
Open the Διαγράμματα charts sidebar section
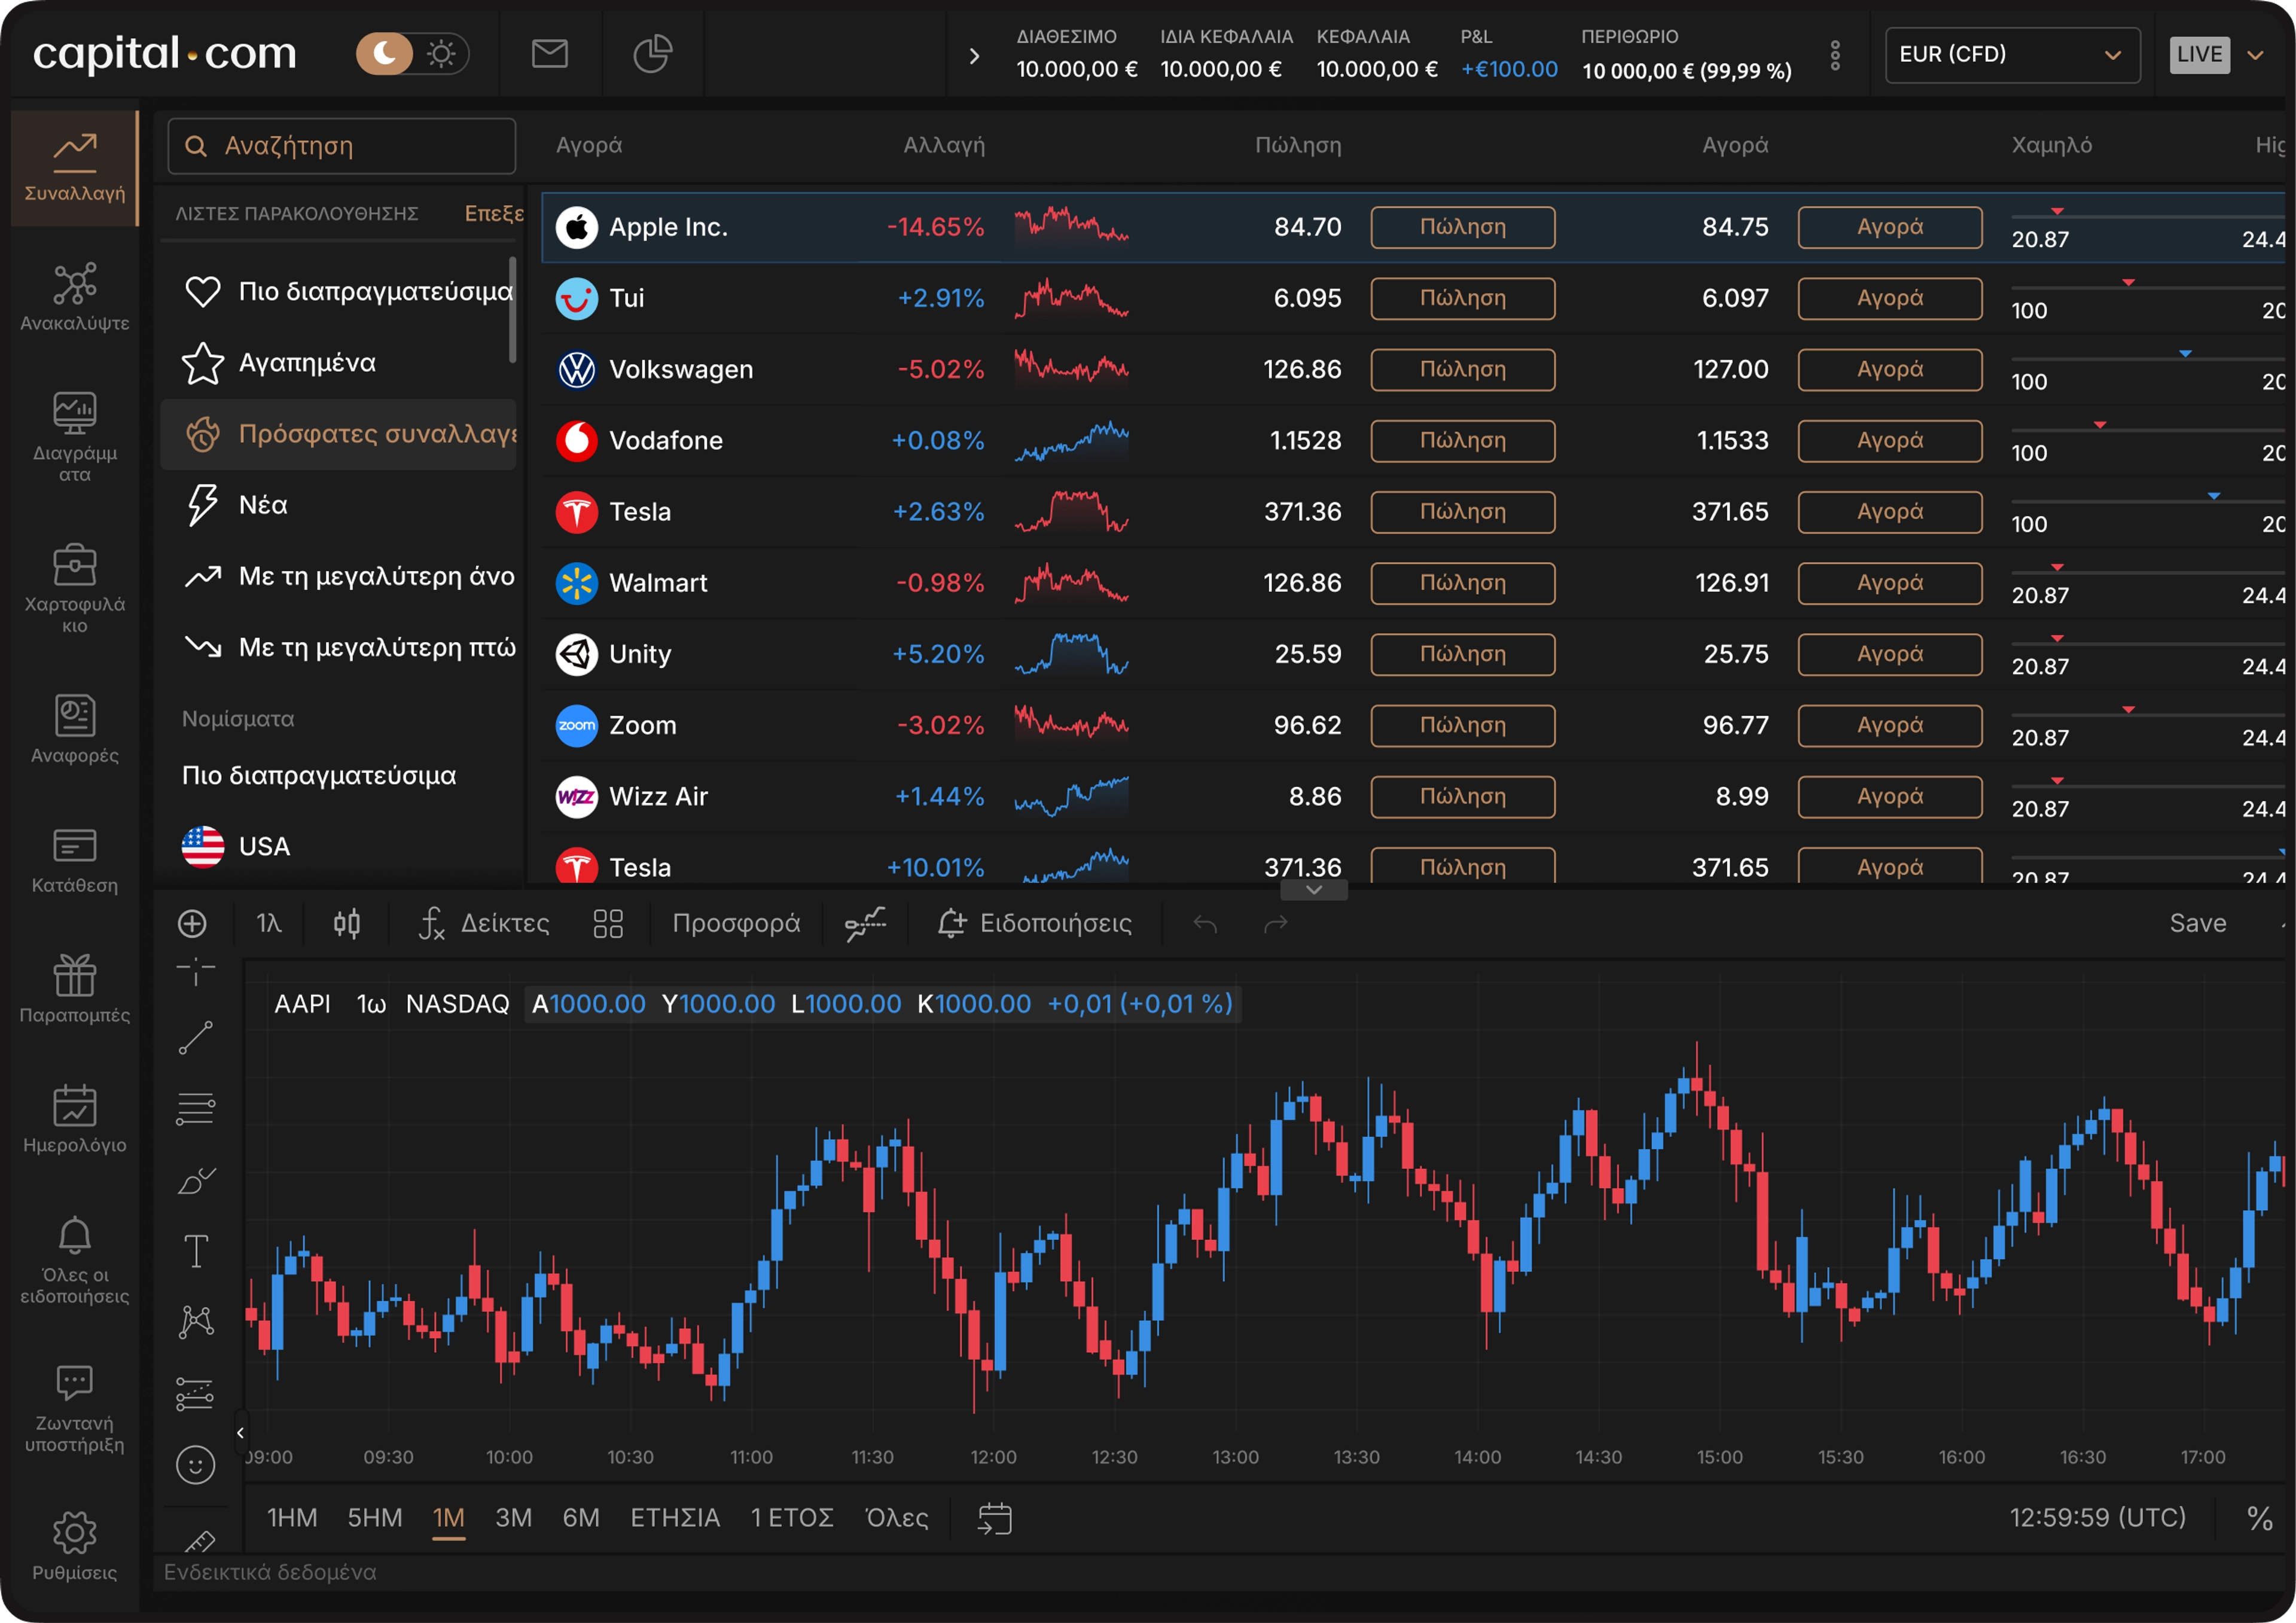click(x=75, y=437)
